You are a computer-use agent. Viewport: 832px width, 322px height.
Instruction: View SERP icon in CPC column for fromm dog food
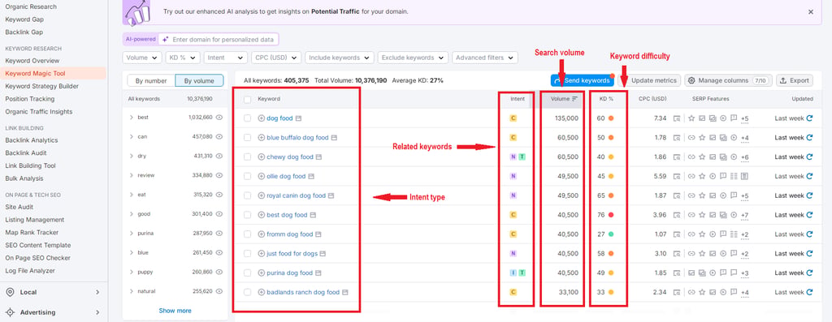coord(677,234)
